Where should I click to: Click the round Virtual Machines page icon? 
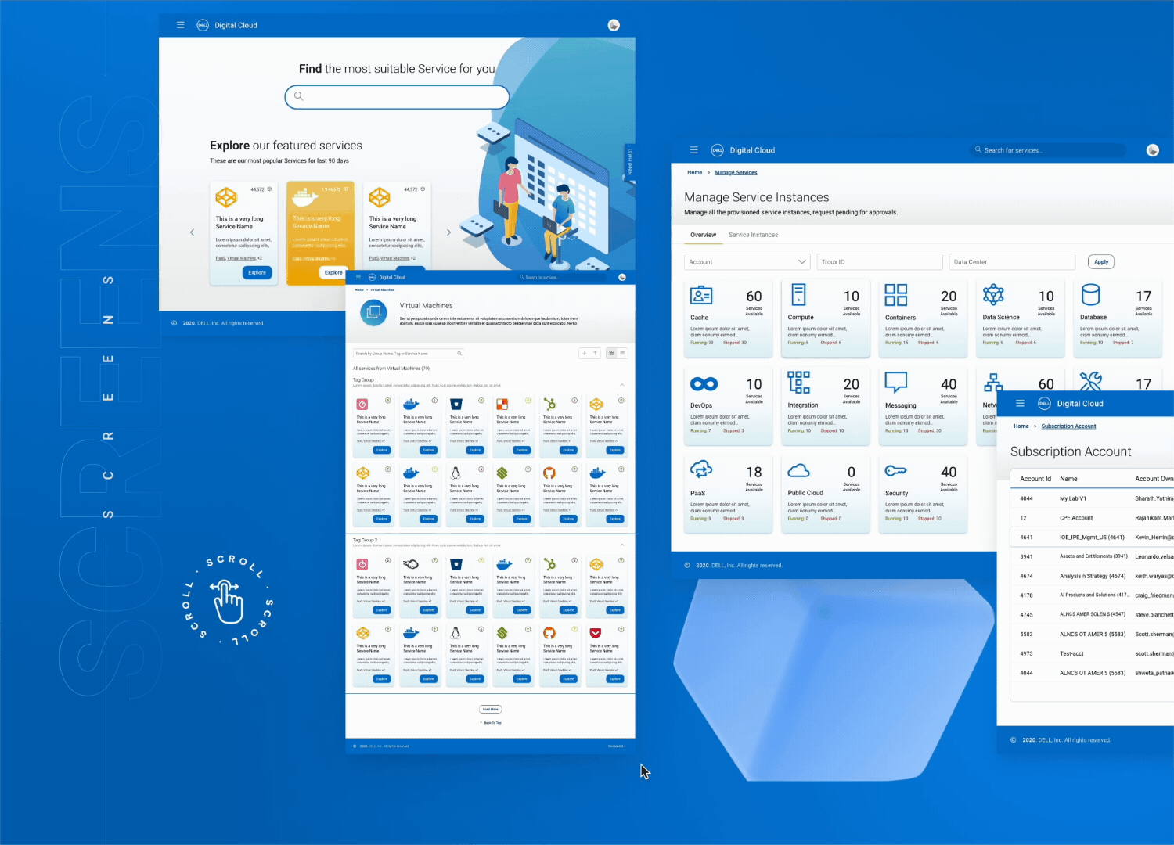(x=374, y=312)
